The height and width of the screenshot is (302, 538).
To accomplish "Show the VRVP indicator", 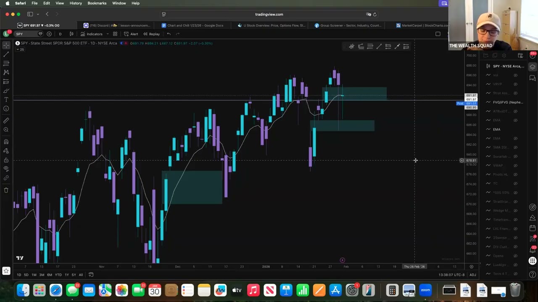I will point(515,84).
